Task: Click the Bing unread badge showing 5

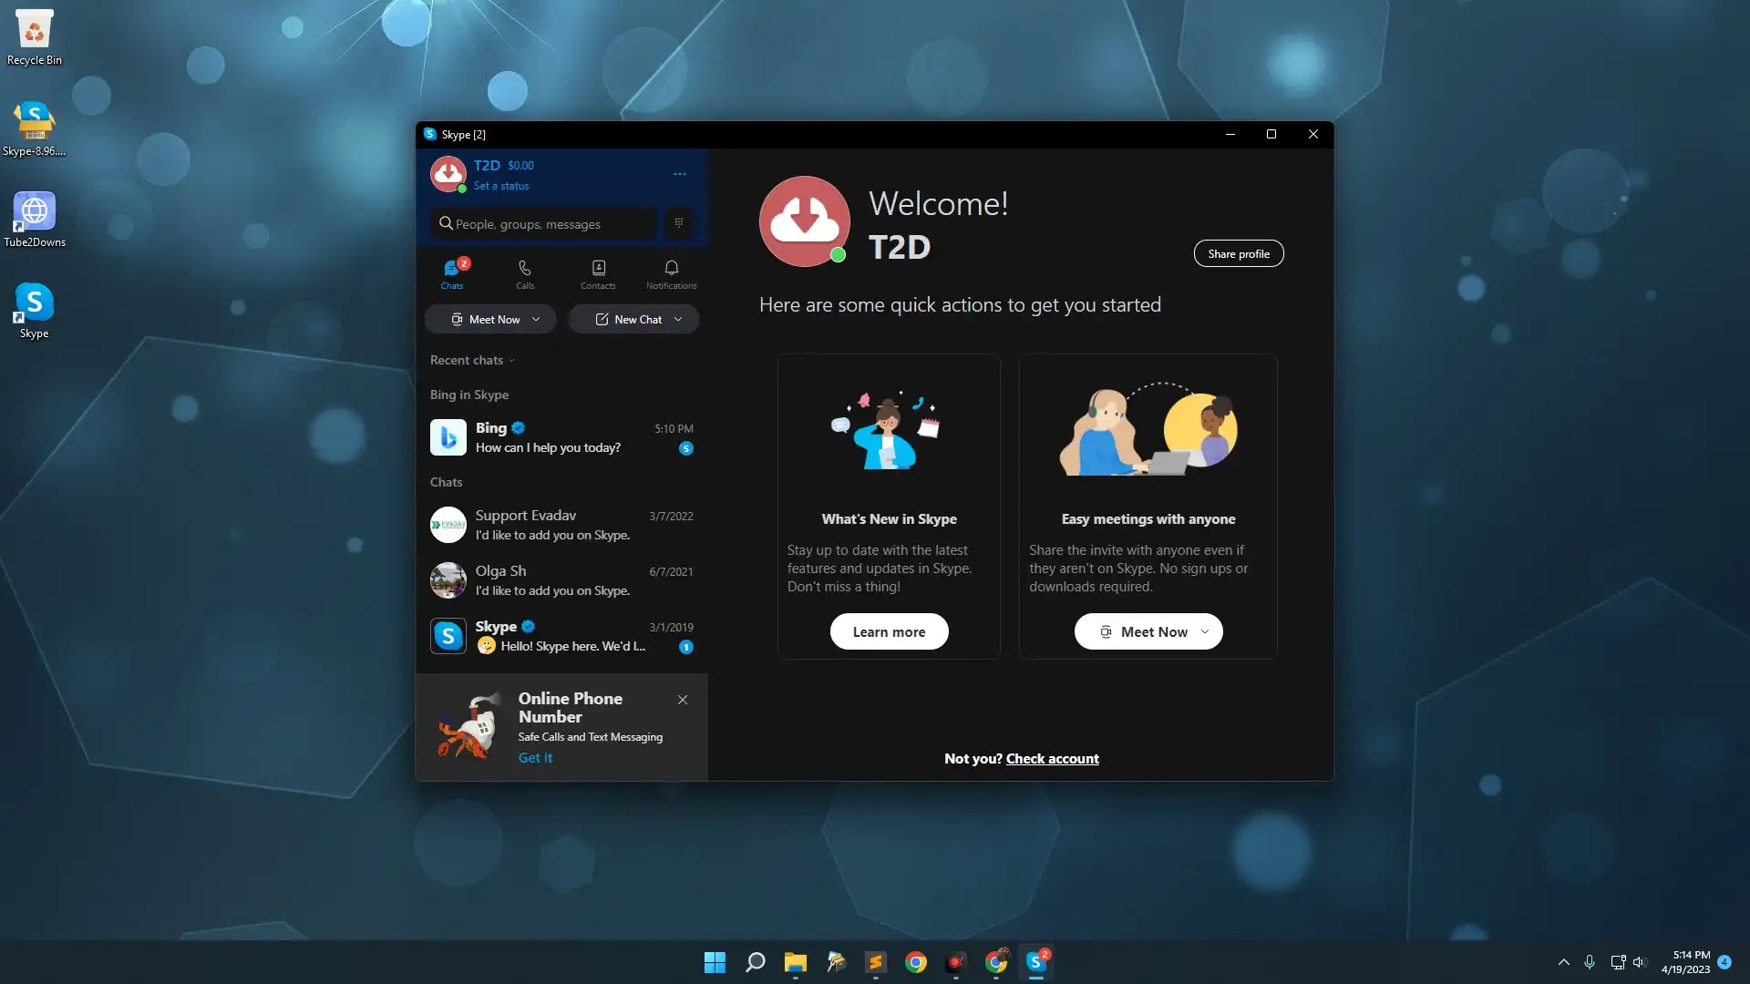Action: (x=686, y=448)
